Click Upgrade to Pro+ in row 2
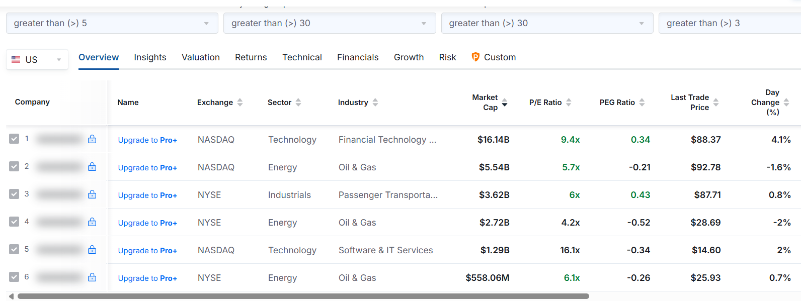Screen dimensions: 801x305 (147, 168)
